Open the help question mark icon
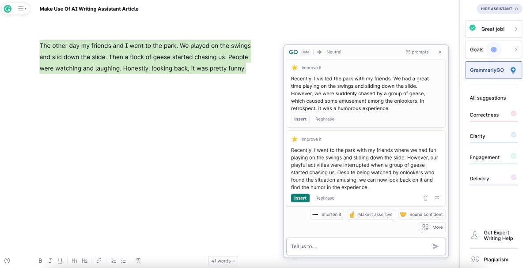Viewport: 530px width, 268px height. pyautogui.click(x=7, y=261)
